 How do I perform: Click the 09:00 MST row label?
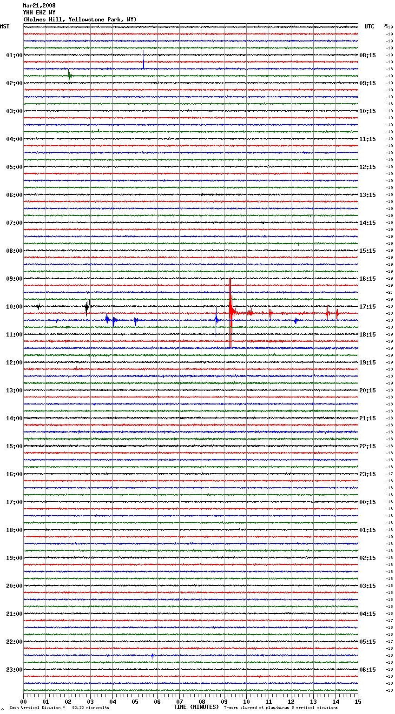[14, 279]
